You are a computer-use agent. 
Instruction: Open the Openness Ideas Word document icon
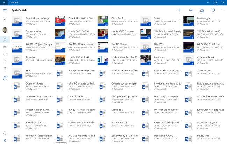(x=17, y=86)
